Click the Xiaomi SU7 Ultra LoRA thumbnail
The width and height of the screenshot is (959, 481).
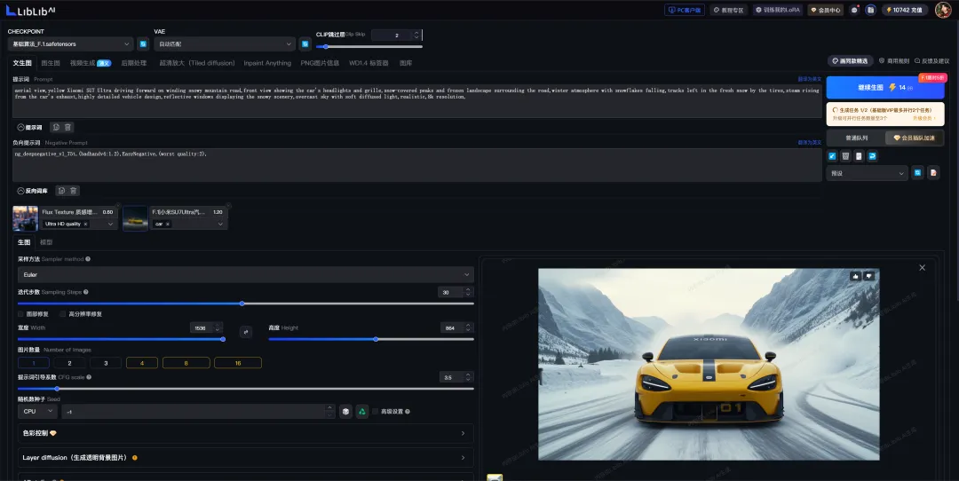point(135,218)
